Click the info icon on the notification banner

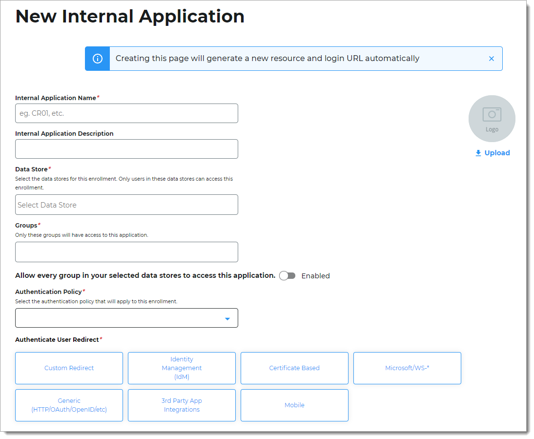(97, 58)
